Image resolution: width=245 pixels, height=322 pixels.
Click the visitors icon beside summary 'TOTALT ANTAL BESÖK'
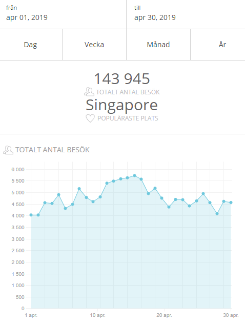coord(89,92)
